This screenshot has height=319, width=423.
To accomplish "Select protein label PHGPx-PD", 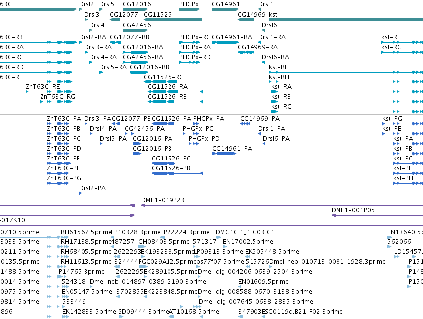I will pos(204,139).
